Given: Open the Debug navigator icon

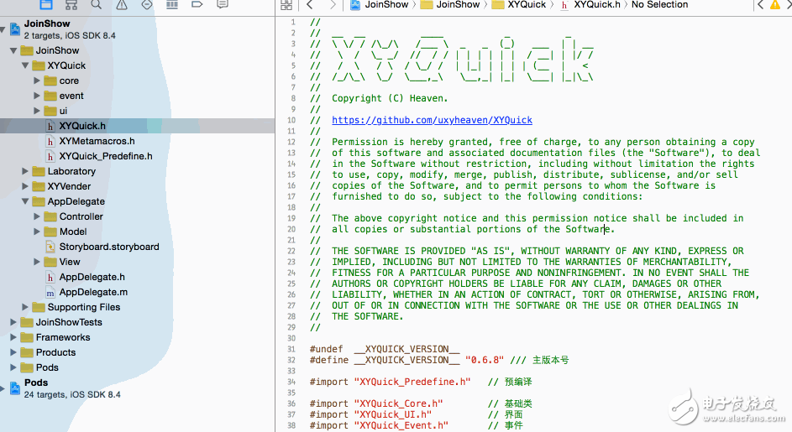Looking at the screenshot, I should pyautogui.click(x=172, y=4).
